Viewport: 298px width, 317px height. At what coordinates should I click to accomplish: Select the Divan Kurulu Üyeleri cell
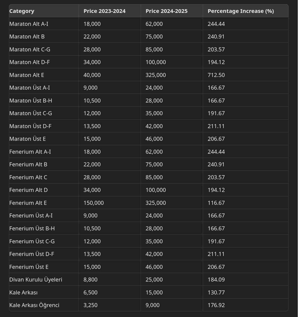(x=36, y=279)
